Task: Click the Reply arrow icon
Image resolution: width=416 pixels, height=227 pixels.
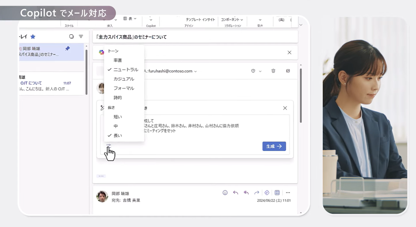Action: coord(236,193)
